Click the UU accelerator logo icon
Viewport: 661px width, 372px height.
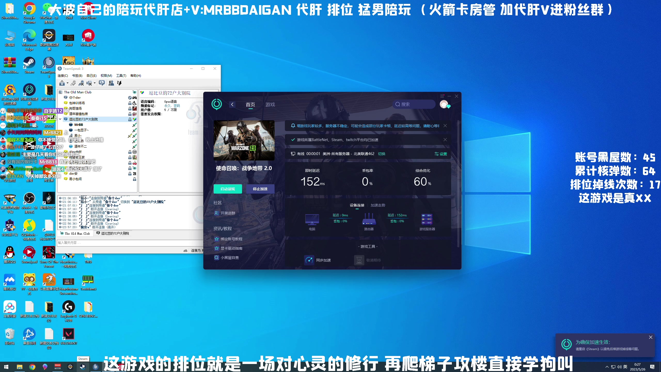point(217,104)
